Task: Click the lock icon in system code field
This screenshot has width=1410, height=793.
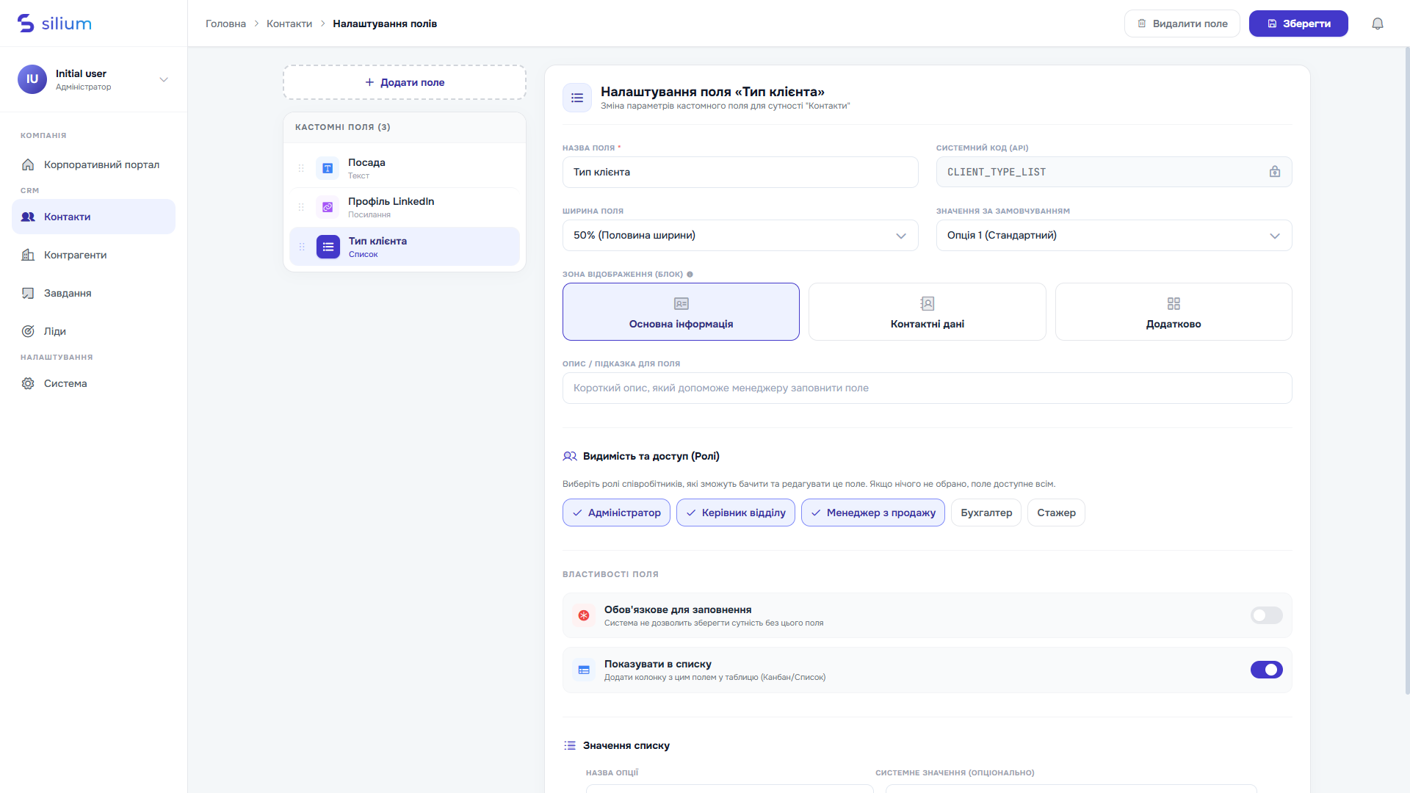Action: (1275, 172)
